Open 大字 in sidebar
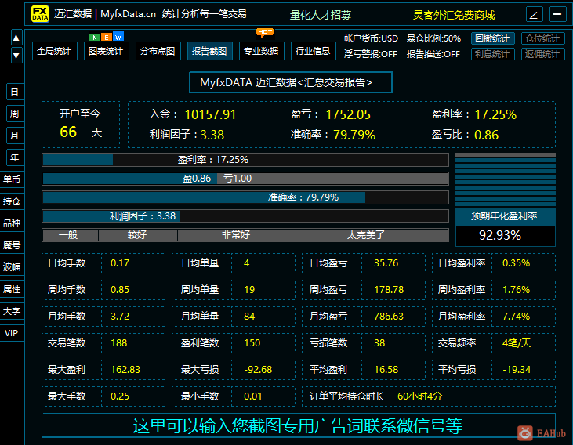Screen dimensions: 573x445 pyautogui.click(x=12, y=311)
